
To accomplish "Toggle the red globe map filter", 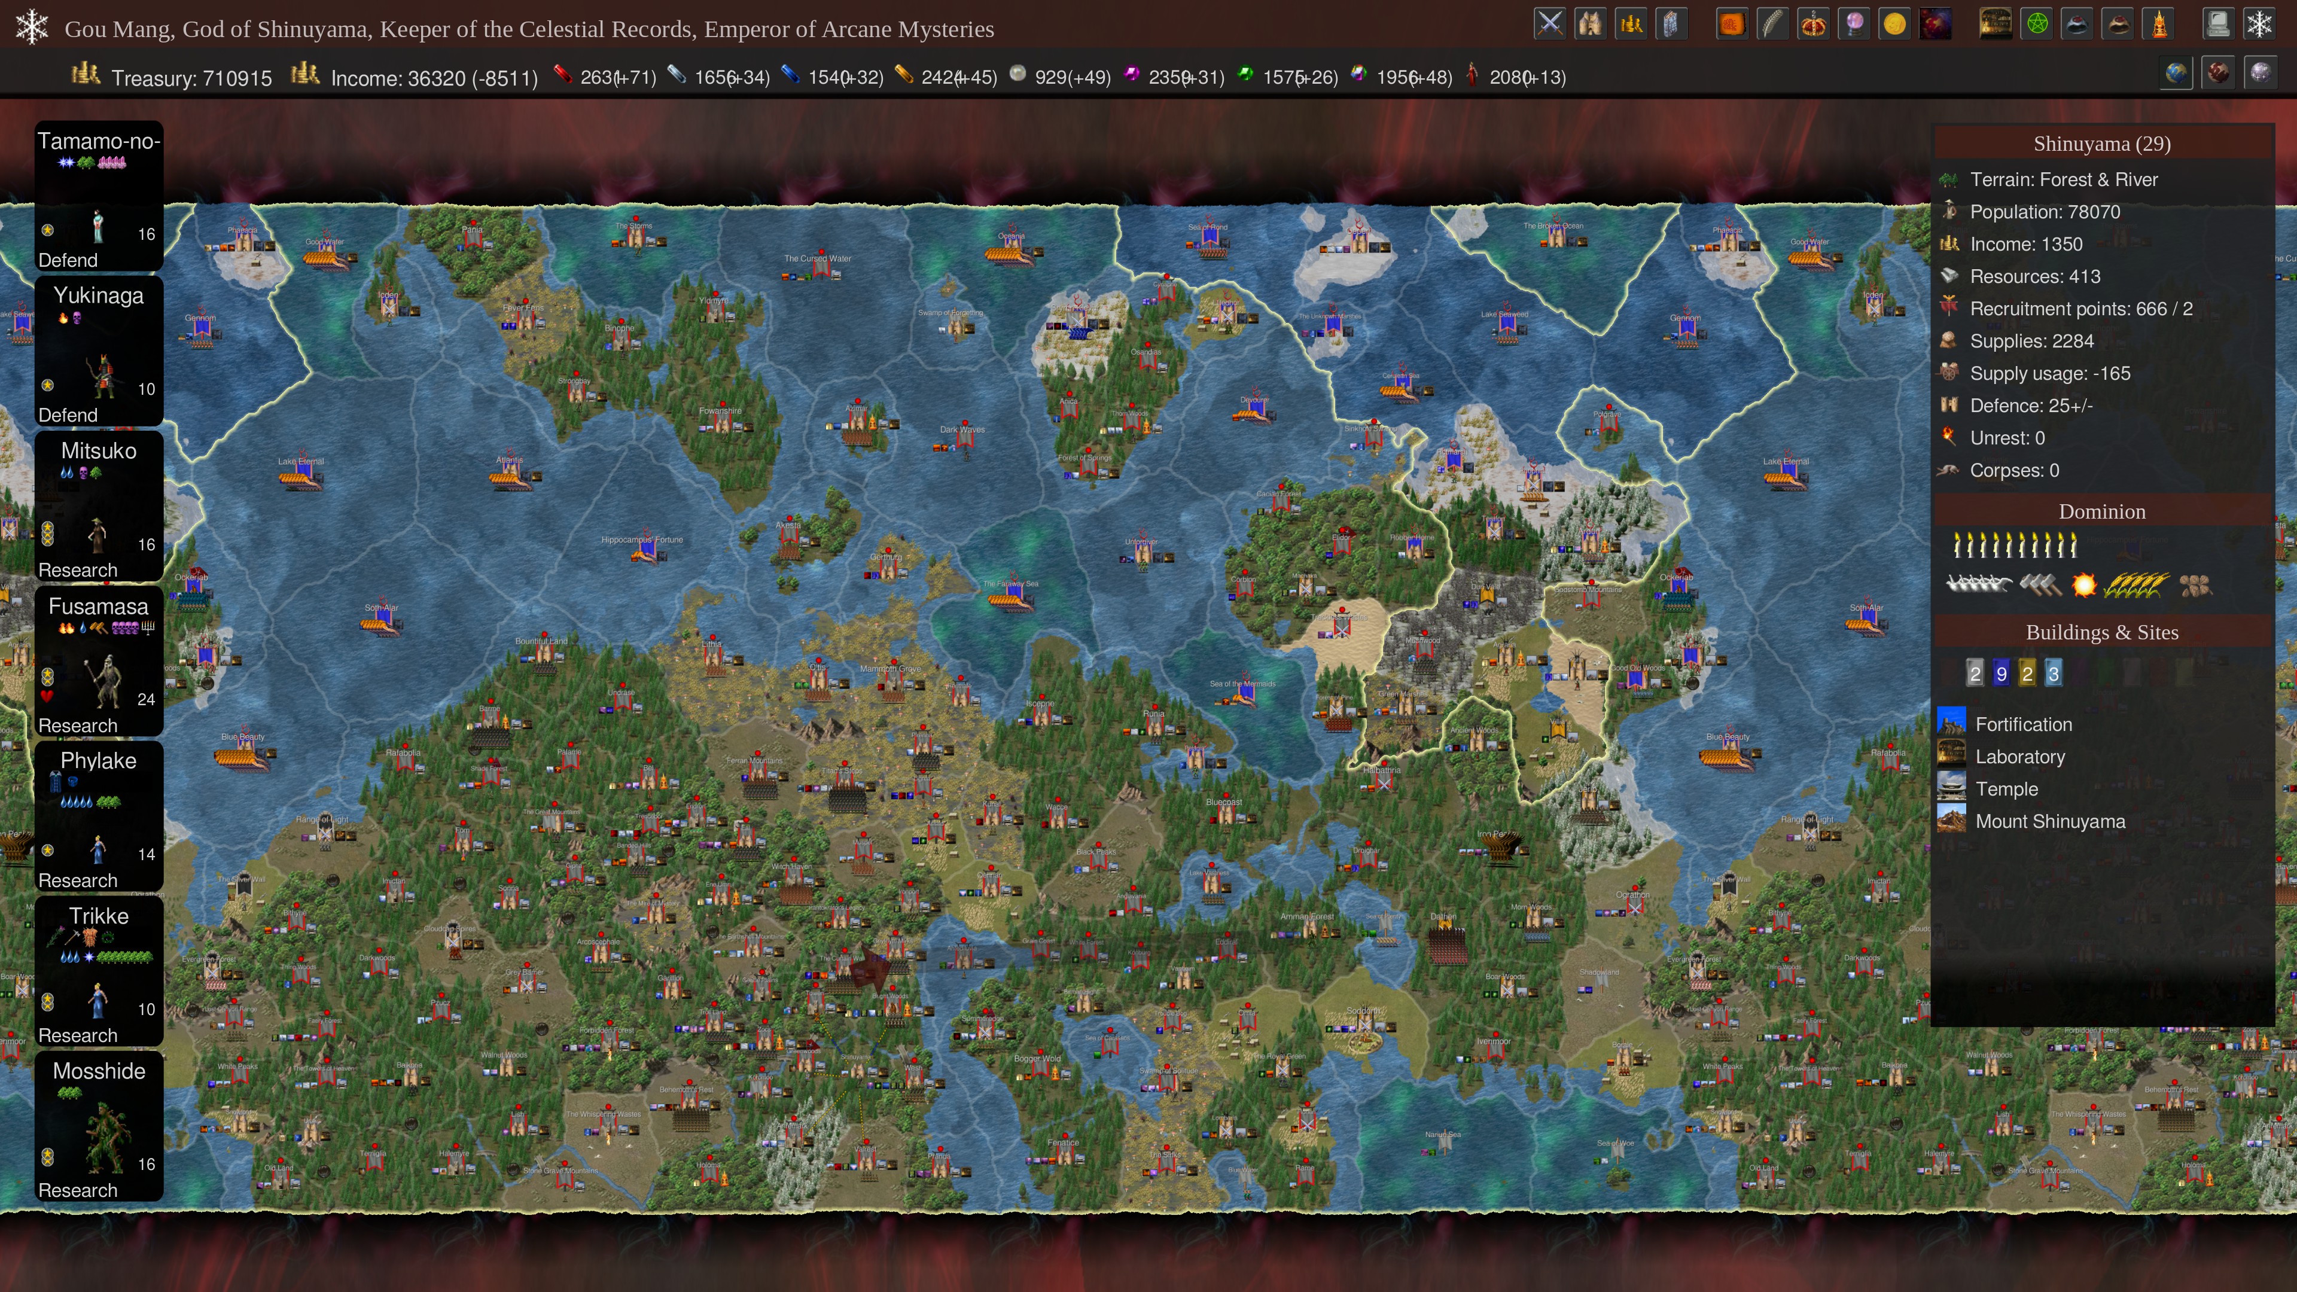I will pos(2217,72).
